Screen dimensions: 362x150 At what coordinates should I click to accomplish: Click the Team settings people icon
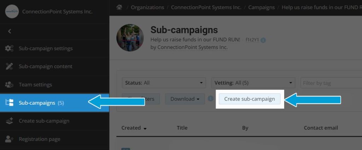coord(9,85)
